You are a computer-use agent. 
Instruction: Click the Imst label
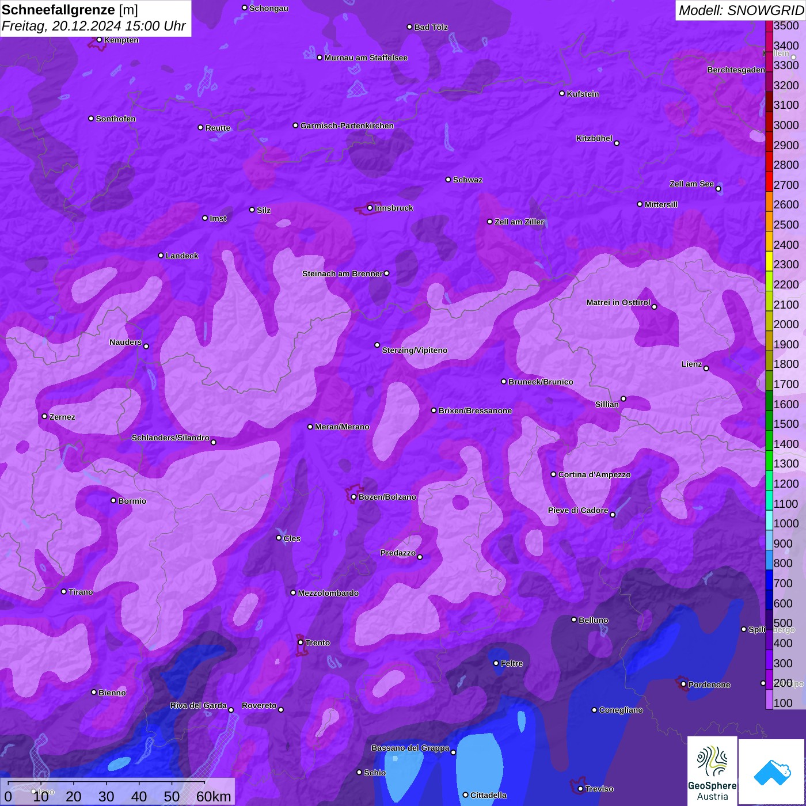(218, 218)
